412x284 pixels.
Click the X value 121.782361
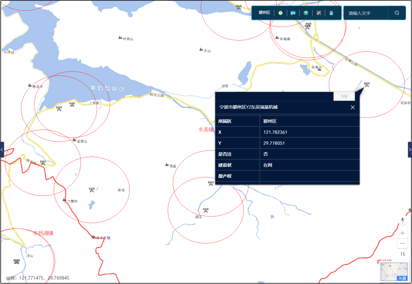tap(275, 132)
